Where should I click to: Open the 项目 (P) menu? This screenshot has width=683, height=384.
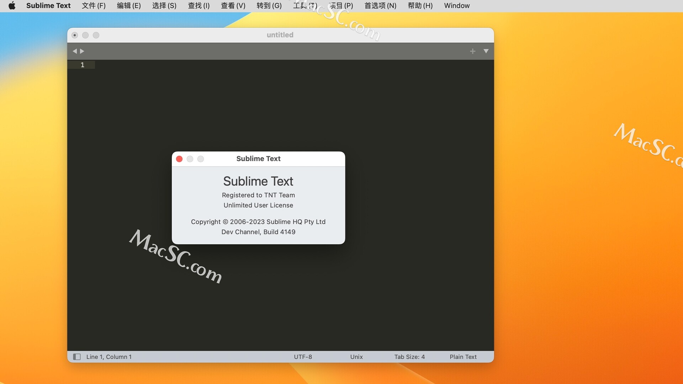click(x=341, y=6)
